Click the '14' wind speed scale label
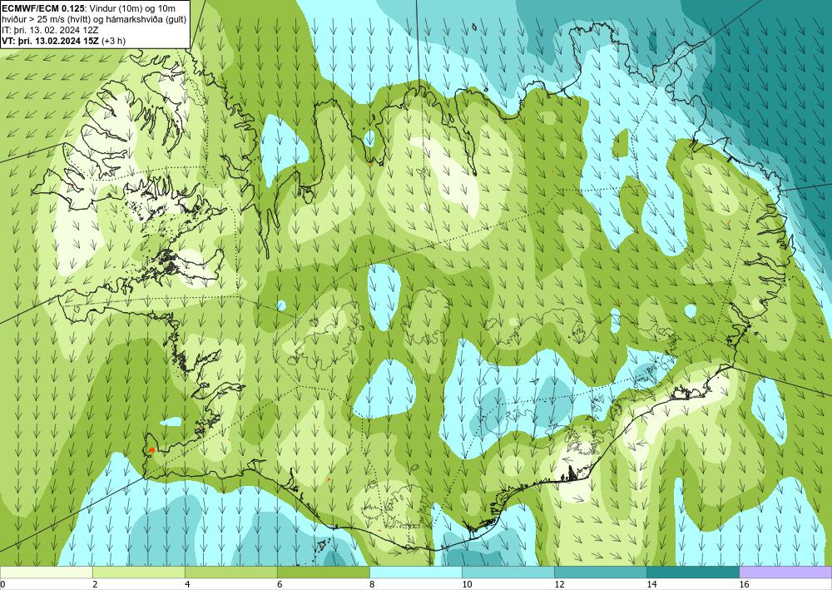Screen dimensions: 832x590 pos(651,585)
